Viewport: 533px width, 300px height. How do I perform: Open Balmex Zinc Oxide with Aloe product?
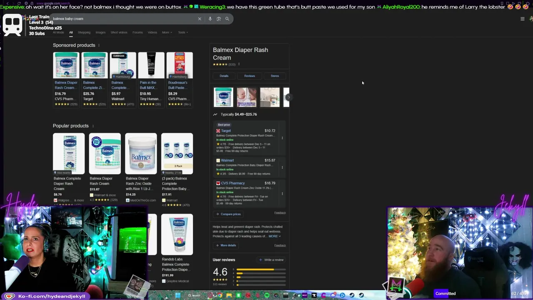141,167
